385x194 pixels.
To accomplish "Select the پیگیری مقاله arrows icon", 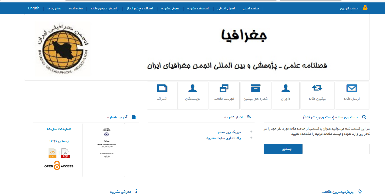I will coord(317,88).
